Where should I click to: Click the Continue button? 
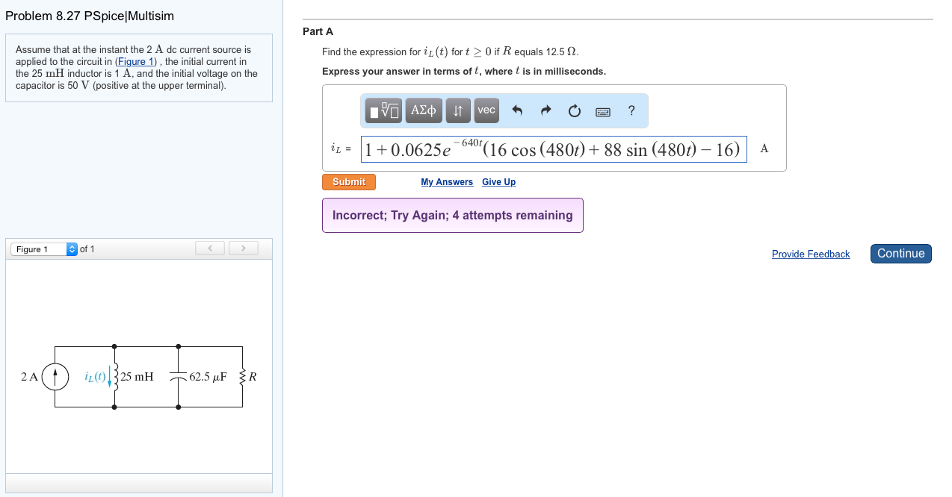(900, 254)
